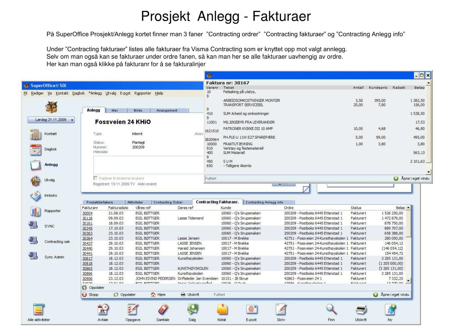Switch to the Bilde tab
This screenshot has width=449, height=336.
[x=138, y=111]
